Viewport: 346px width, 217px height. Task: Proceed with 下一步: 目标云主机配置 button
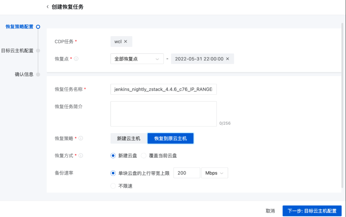tap(312, 211)
